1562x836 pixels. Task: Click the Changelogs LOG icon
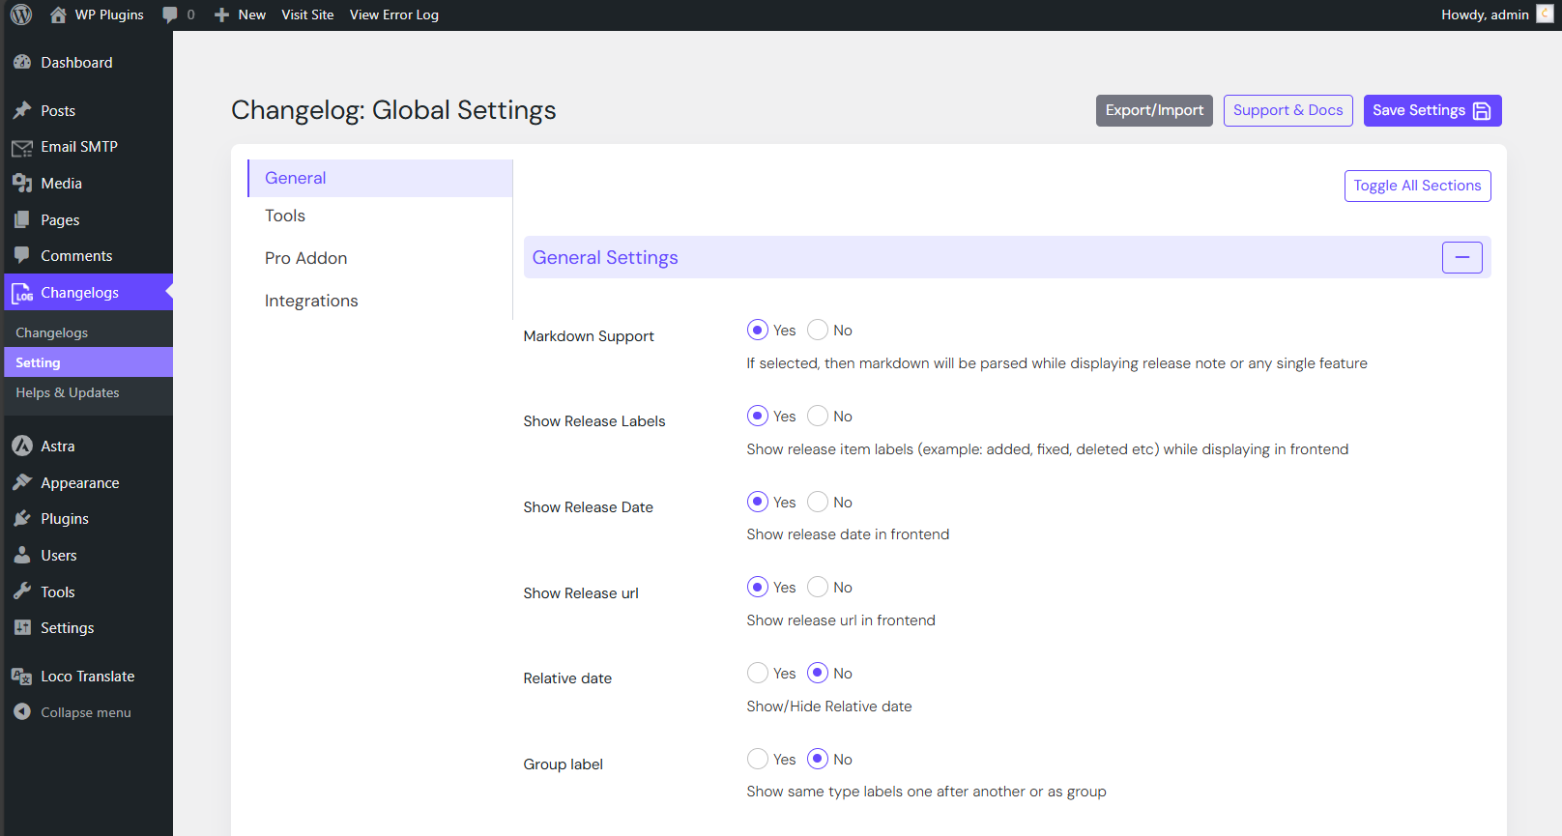coord(22,293)
